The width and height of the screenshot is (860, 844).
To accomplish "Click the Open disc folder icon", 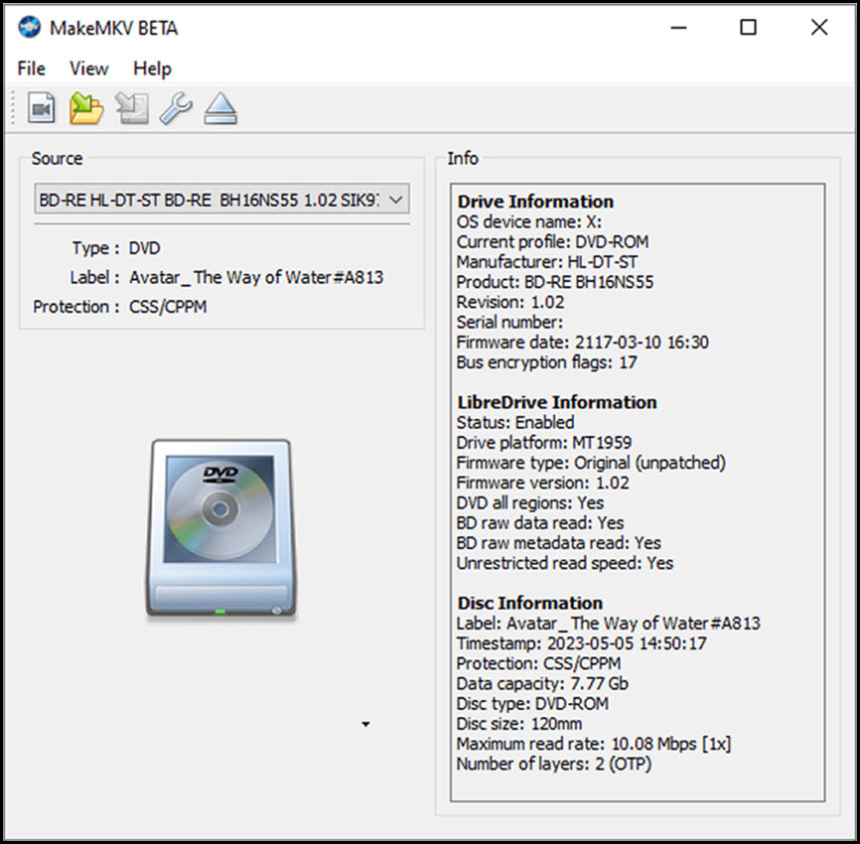I will coord(86,108).
